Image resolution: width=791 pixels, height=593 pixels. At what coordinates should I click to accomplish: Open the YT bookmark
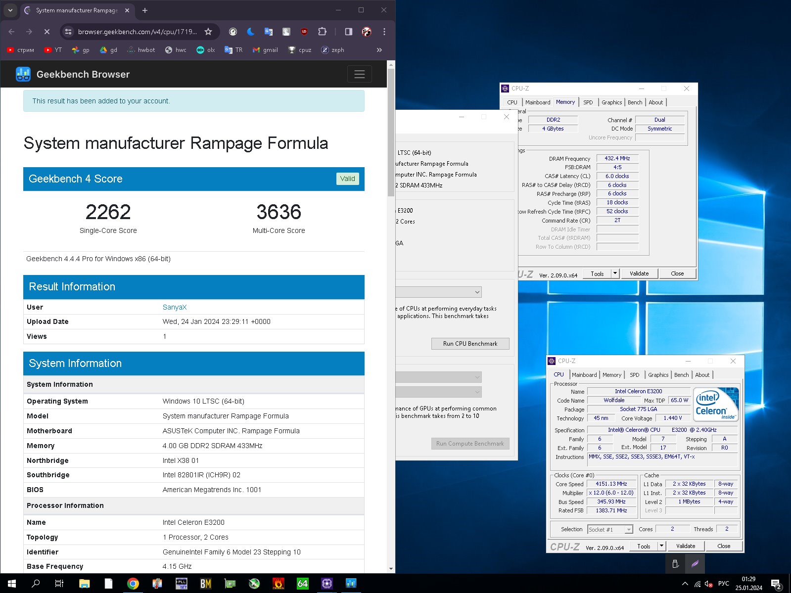click(53, 50)
